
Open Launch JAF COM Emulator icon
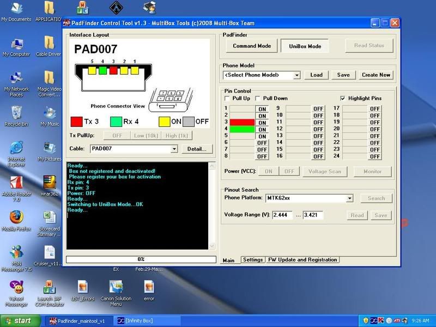49,294
